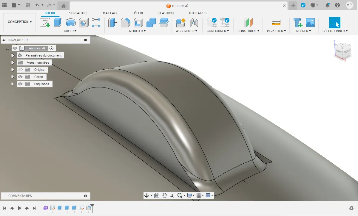Select the SOLIDE tab
358x216 pixels.
[50, 13]
